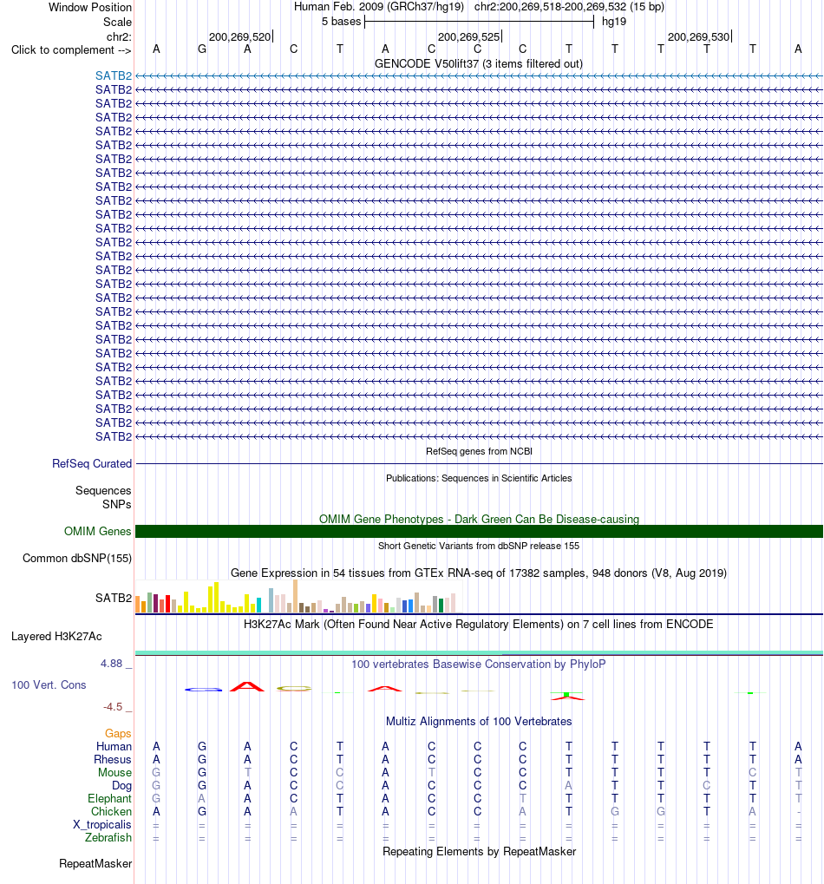Click the Mouse alignment row label
This screenshot has height=884, width=824.
pos(115,772)
